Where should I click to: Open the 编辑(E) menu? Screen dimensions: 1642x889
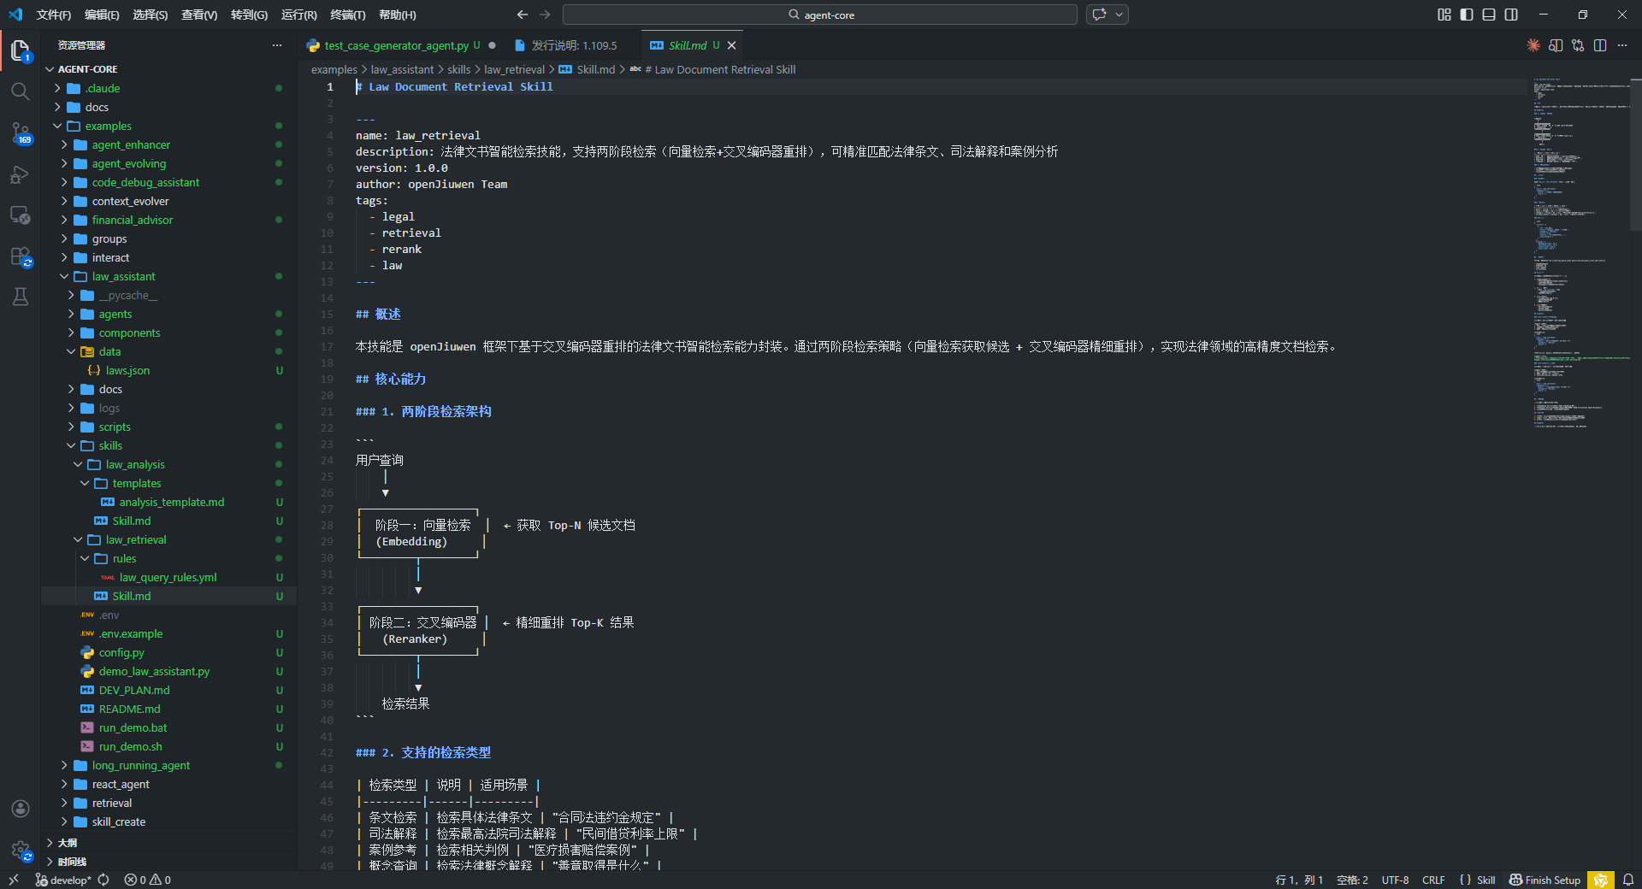tap(102, 15)
